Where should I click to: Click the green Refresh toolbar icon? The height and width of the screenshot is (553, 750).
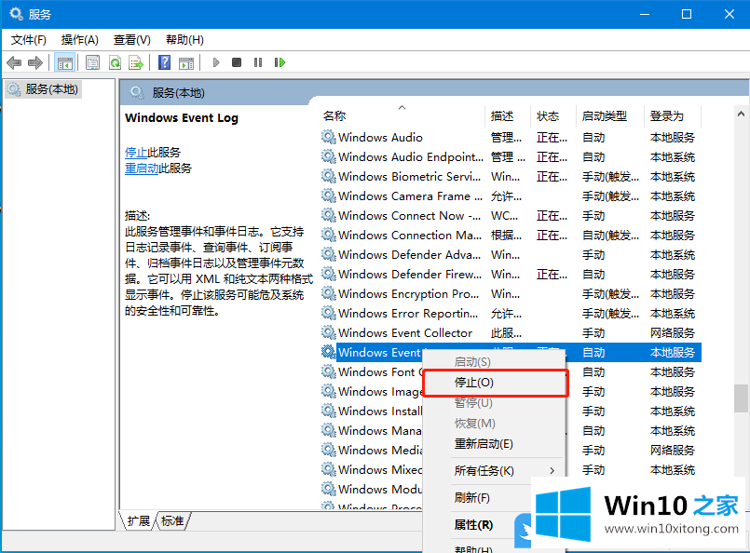[x=115, y=62]
